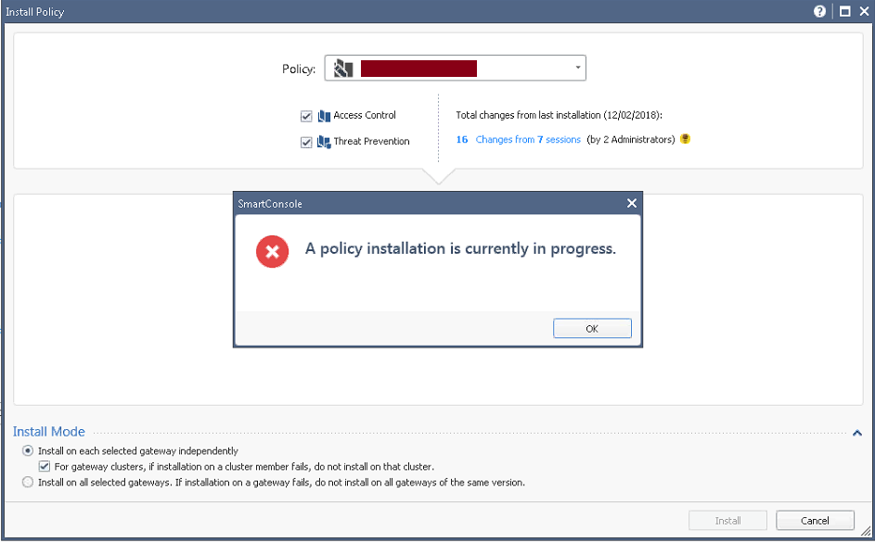Screen dimensions: 875x543
Task: Toggle the gateway clusters failure checkbox
Action: click(x=45, y=466)
